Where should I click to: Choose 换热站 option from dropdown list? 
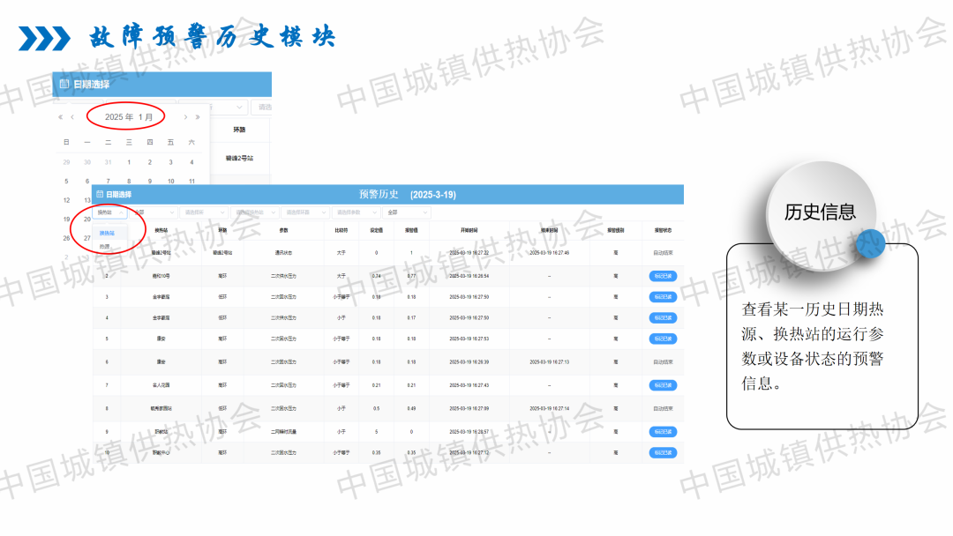point(107,233)
